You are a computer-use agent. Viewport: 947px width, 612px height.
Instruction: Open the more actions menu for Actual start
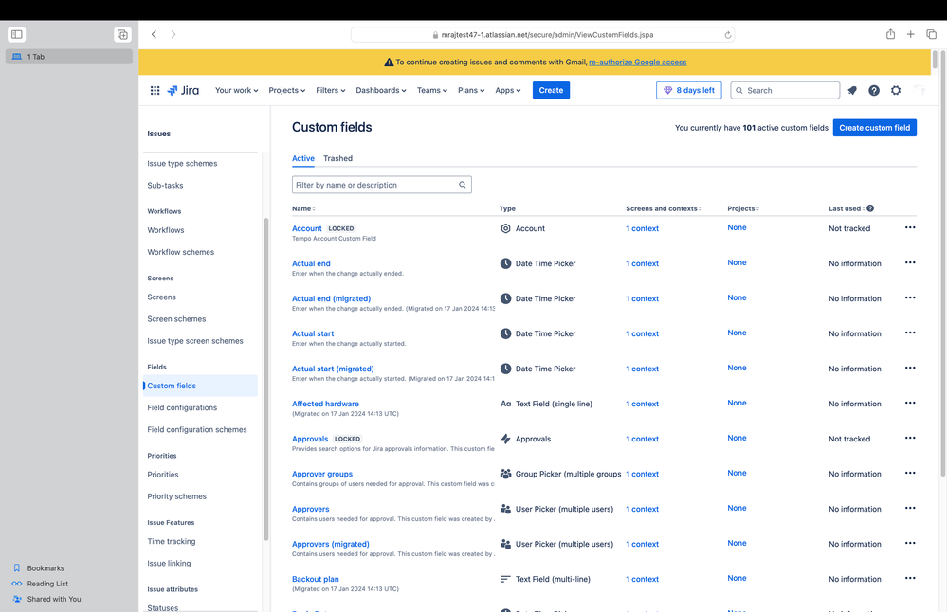tap(909, 333)
